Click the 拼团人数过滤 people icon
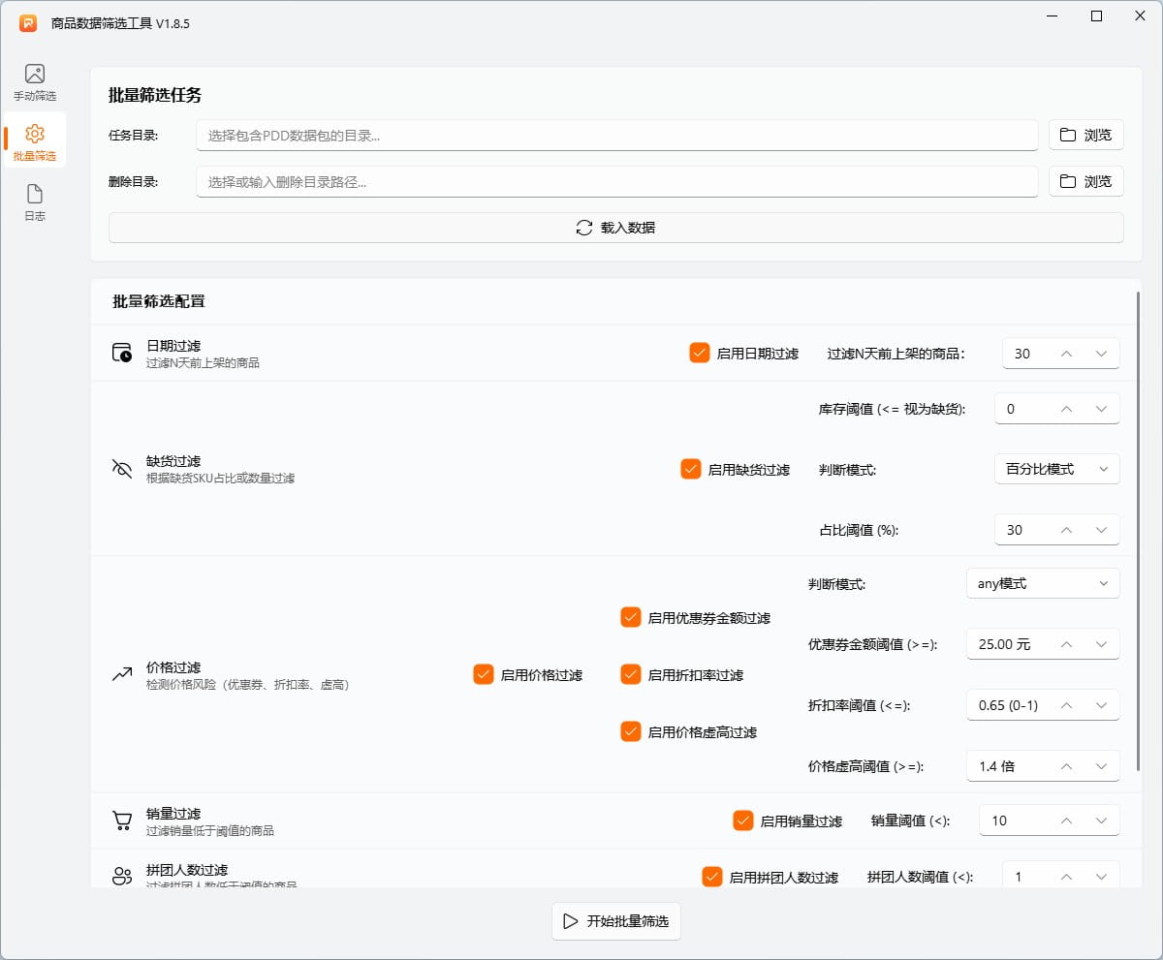Image resolution: width=1163 pixels, height=960 pixels. [122, 878]
